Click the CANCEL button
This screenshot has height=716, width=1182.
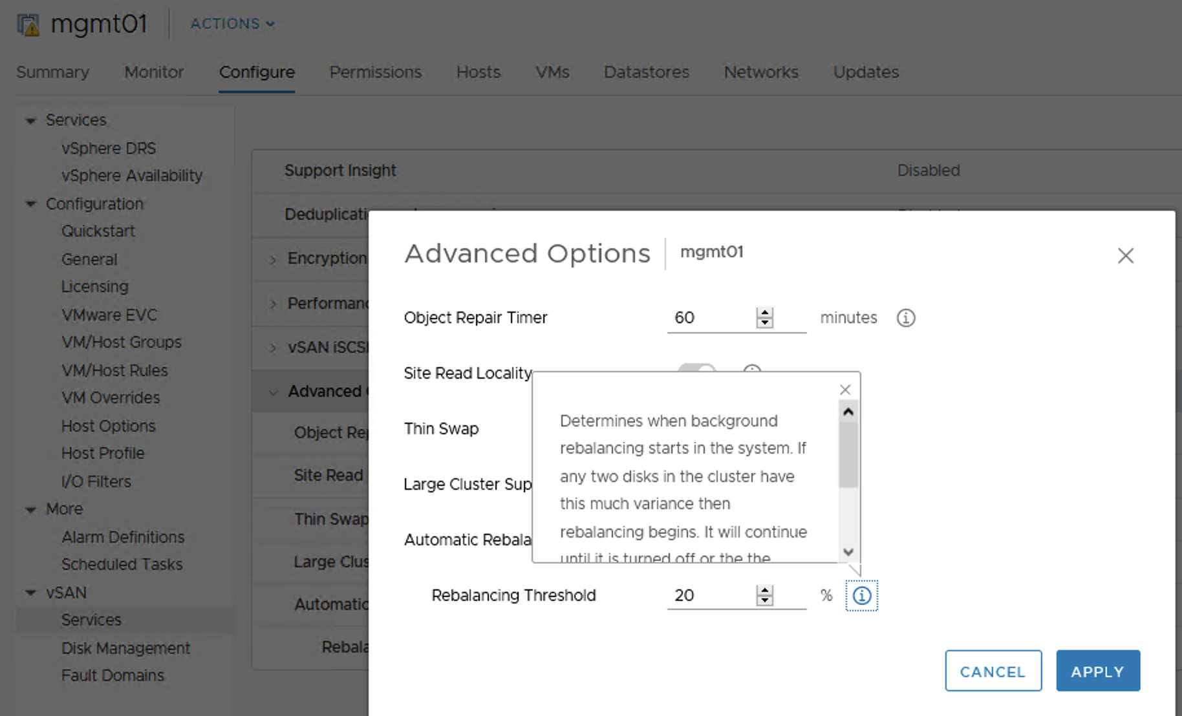coord(993,671)
